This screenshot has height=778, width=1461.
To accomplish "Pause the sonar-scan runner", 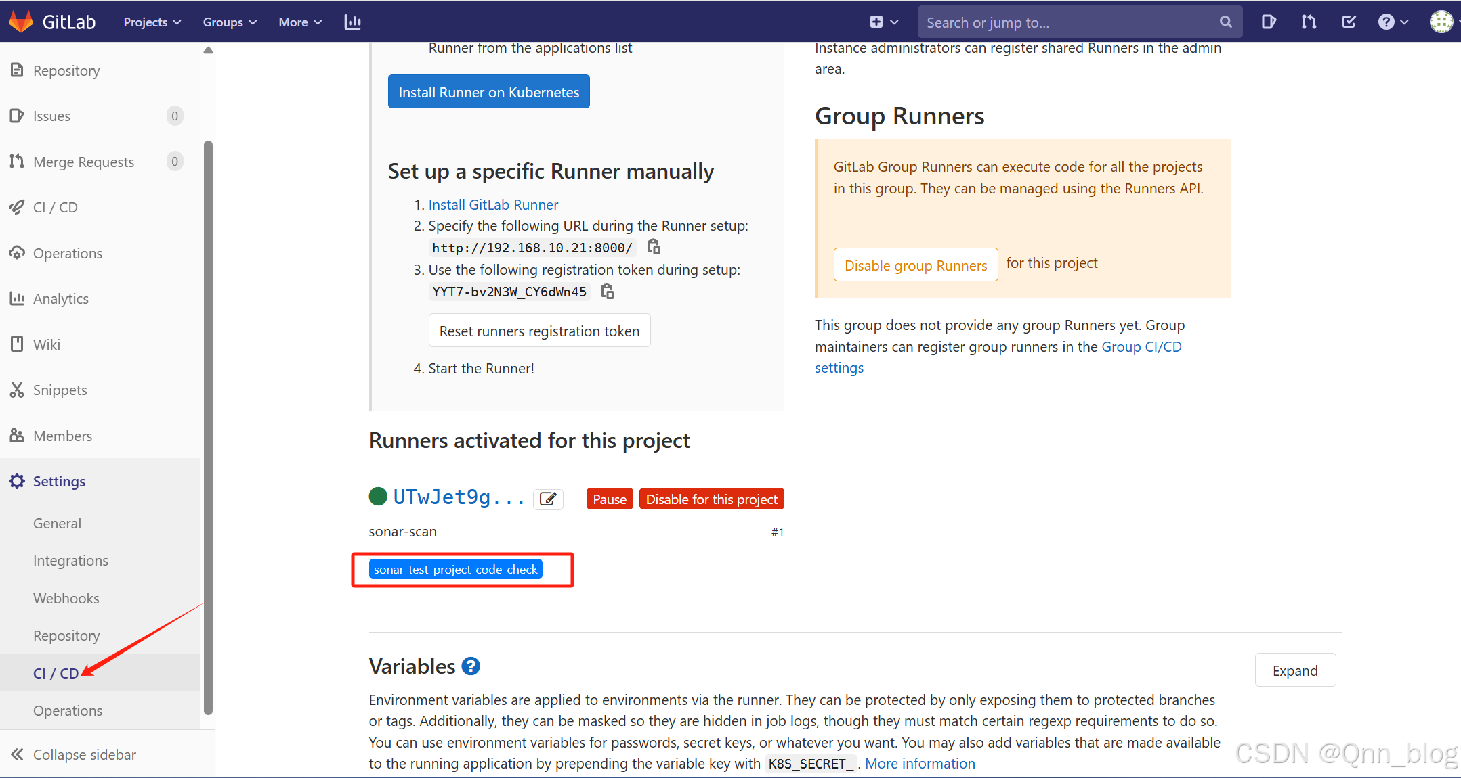I will 609,499.
